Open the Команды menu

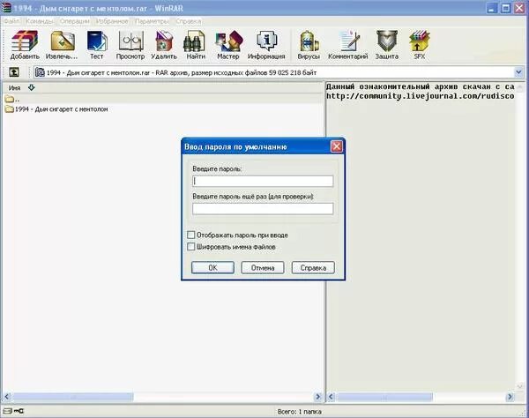[x=40, y=21]
